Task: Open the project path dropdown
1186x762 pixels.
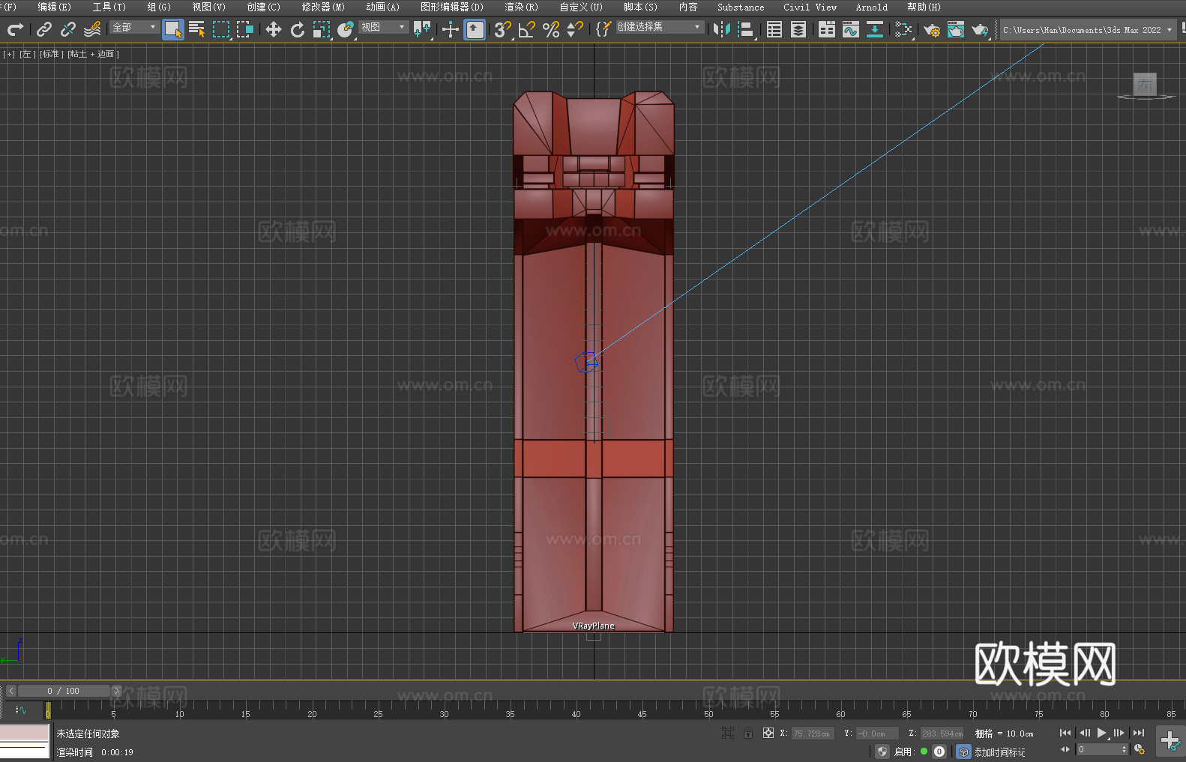Action: [1169, 30]
